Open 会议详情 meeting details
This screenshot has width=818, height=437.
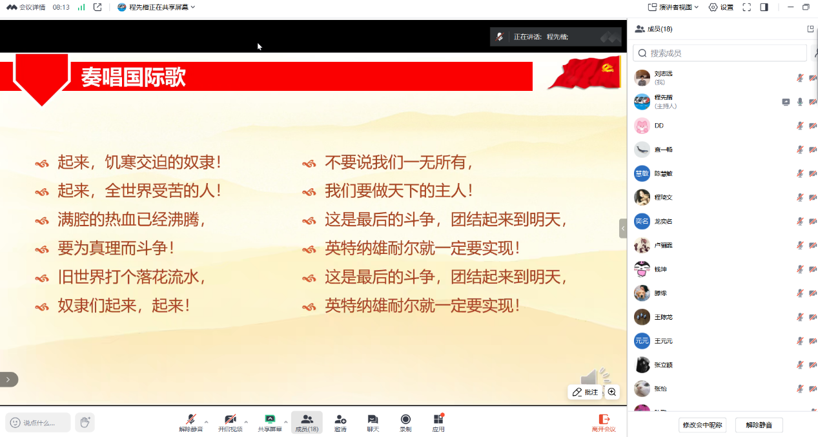[x=26, y=7]
